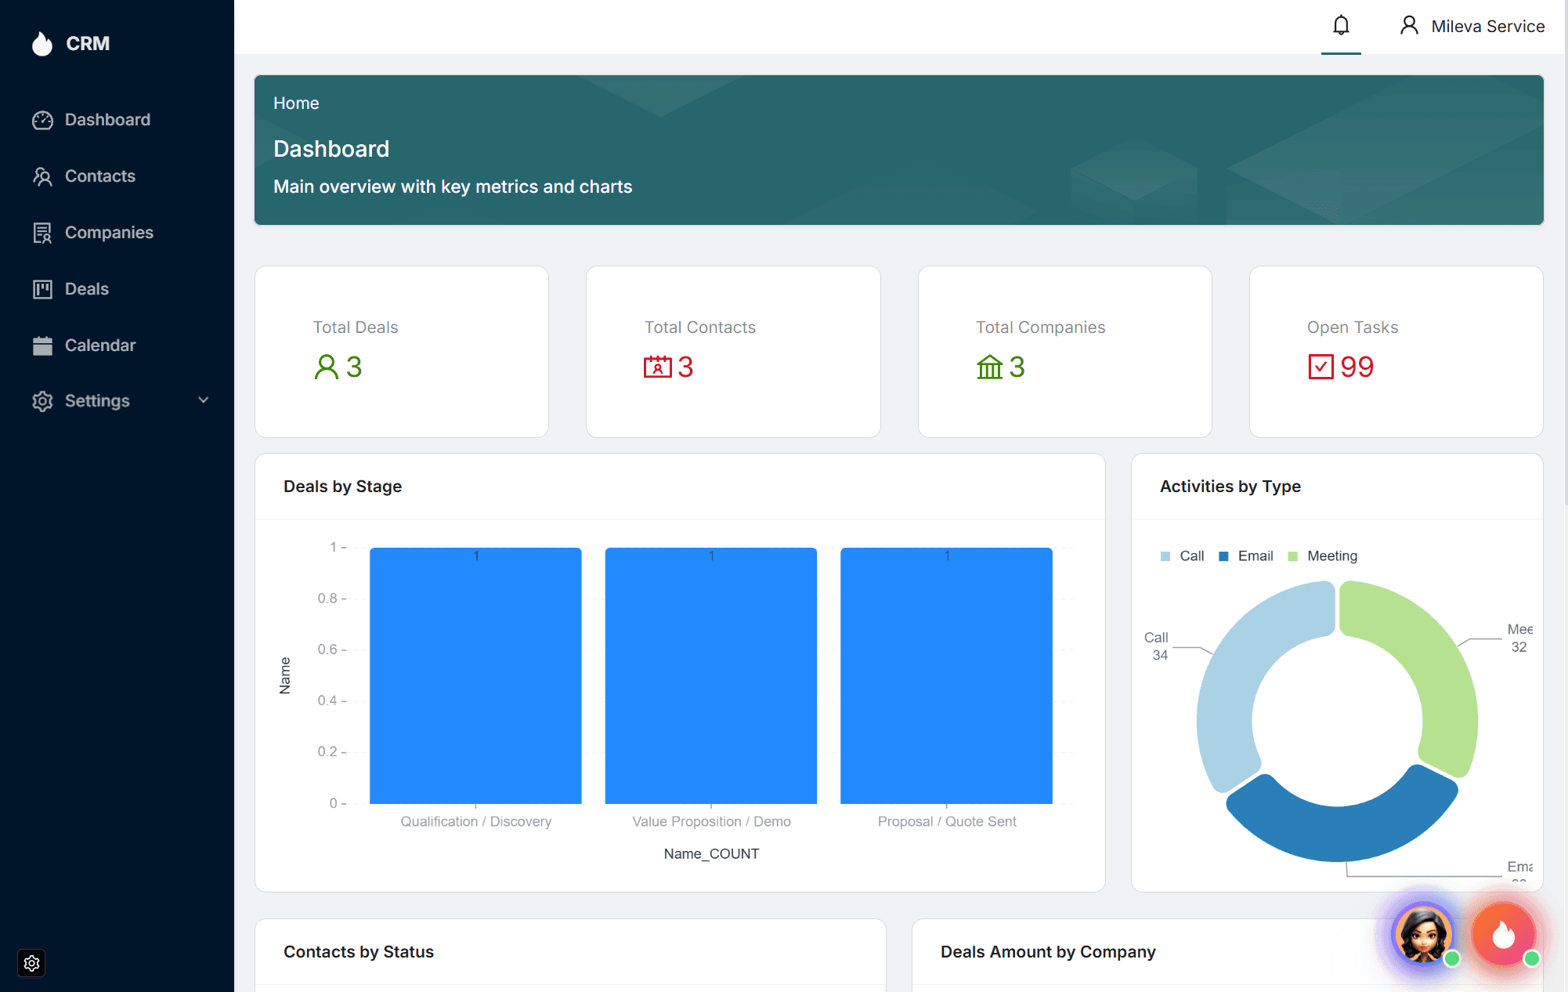Click the assistant avatar thumbnail near bottom right
Viewport: 1568px width, 992px height.
(1423, 934)
